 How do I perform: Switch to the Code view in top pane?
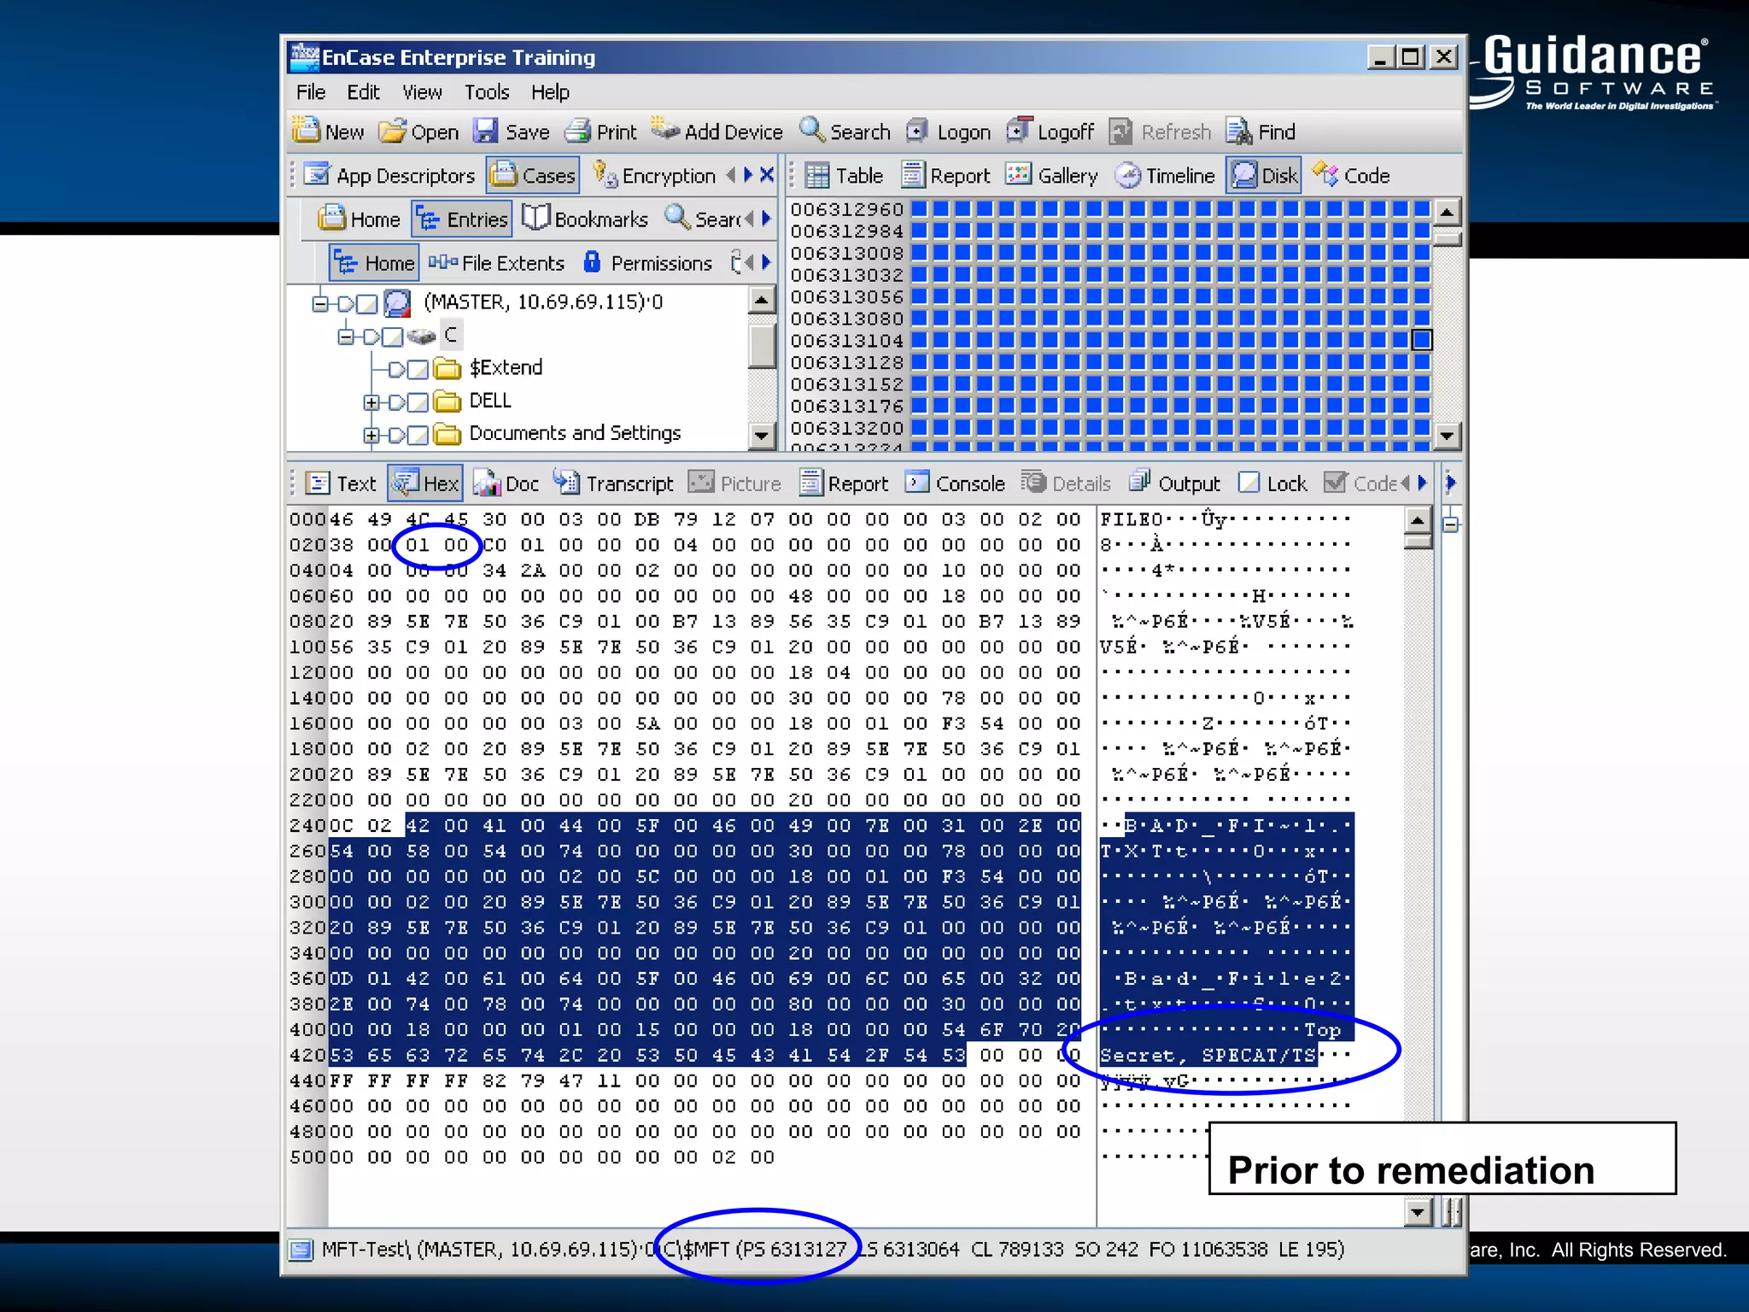click(1351, 175)
